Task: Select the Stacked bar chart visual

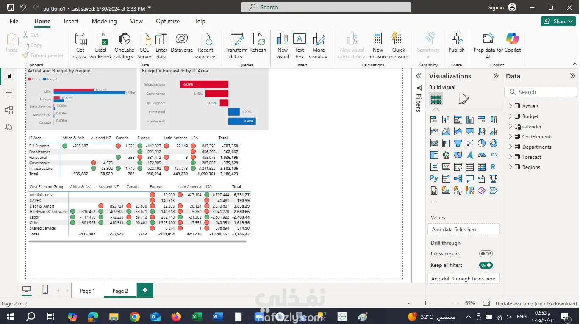Action: click(x=434, y=119)
